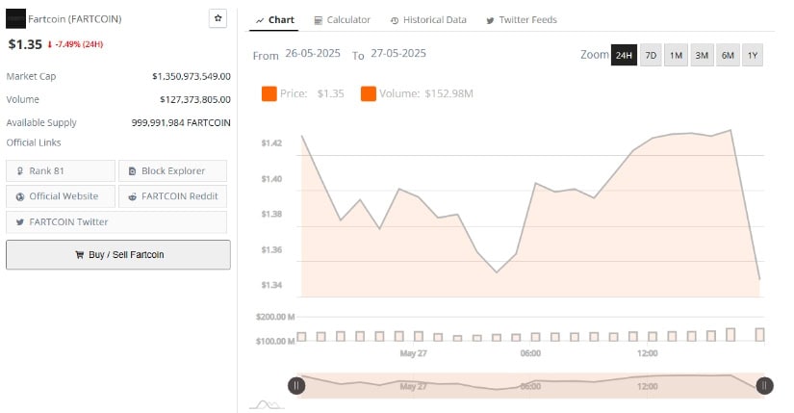The width and height of the screenshot is (794, 413).
Task: Select the 1Y zoom range
Action: (x=753, y=55)
